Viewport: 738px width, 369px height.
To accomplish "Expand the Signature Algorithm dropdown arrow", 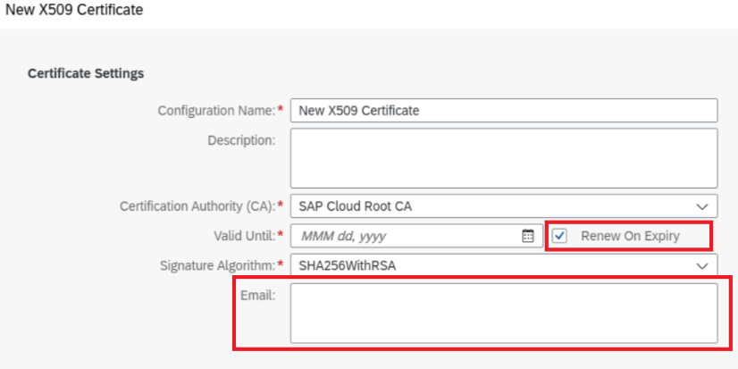I will point(702,266).
